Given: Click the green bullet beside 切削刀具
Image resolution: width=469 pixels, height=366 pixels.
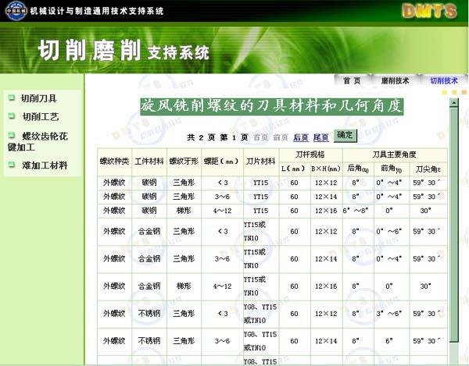Looking at the screenshot, I should coord(11,98).
